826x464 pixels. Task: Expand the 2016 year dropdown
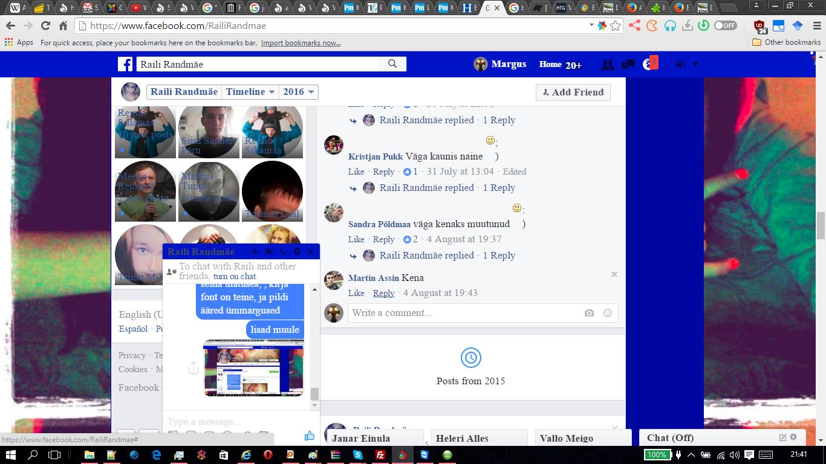click(298, 92)
